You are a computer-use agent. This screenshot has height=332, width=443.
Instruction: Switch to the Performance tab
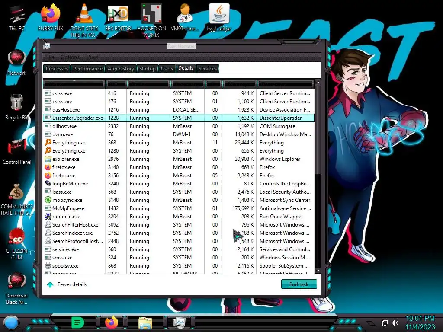[x=87, y=69]
